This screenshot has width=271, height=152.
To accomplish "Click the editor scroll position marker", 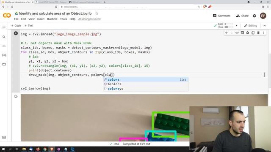I will 264,75.
